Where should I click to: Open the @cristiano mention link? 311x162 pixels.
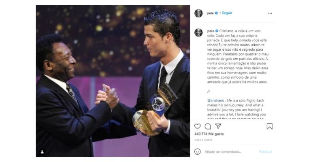pyautogui.click(x=215, y=100)
